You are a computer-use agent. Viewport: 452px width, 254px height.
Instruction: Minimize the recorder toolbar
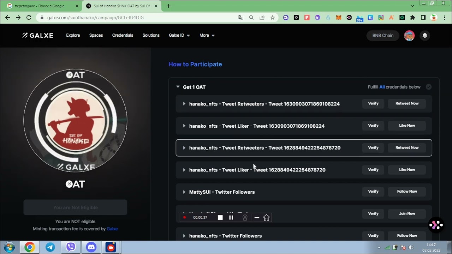(x=257, y=218)
